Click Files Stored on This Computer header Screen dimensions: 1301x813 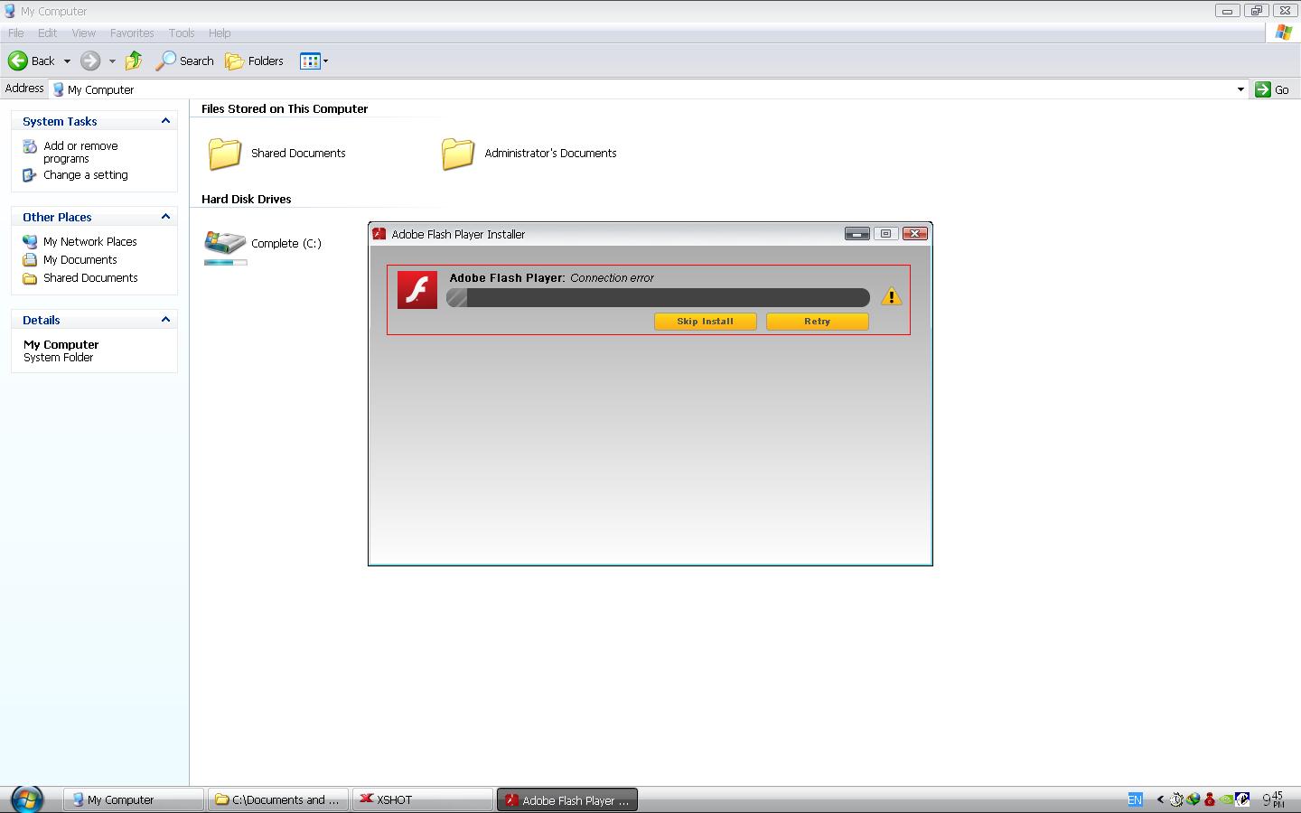pyautogui.click(x=285, y=108)
